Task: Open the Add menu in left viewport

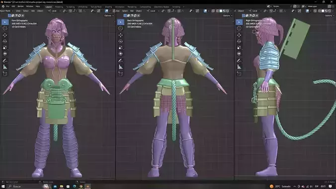Action: coord(33,11)
